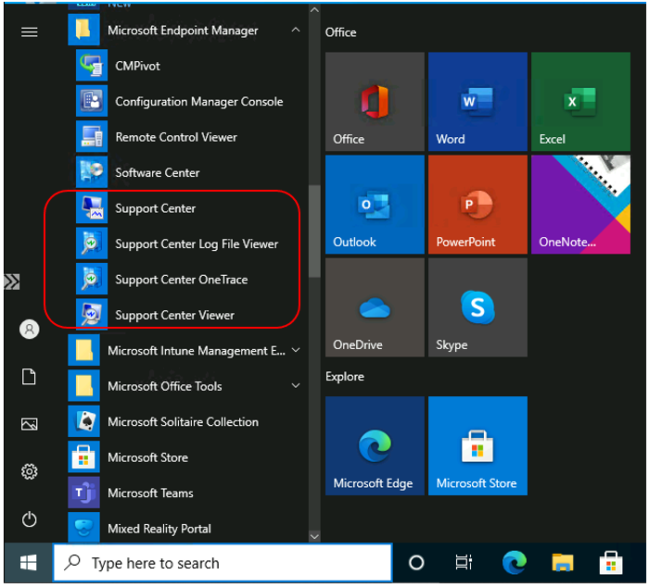Image resolution: width=649 pixels, height=587 pixels.
Task: Click the Outlook tile
Action: click(375, 205)
